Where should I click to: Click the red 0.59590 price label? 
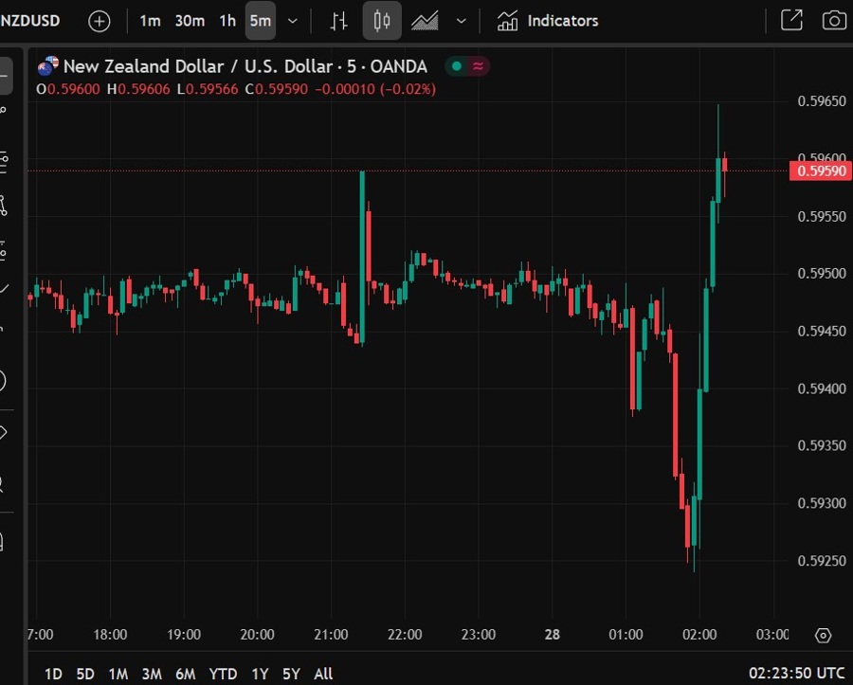click(x=819, y=171)
